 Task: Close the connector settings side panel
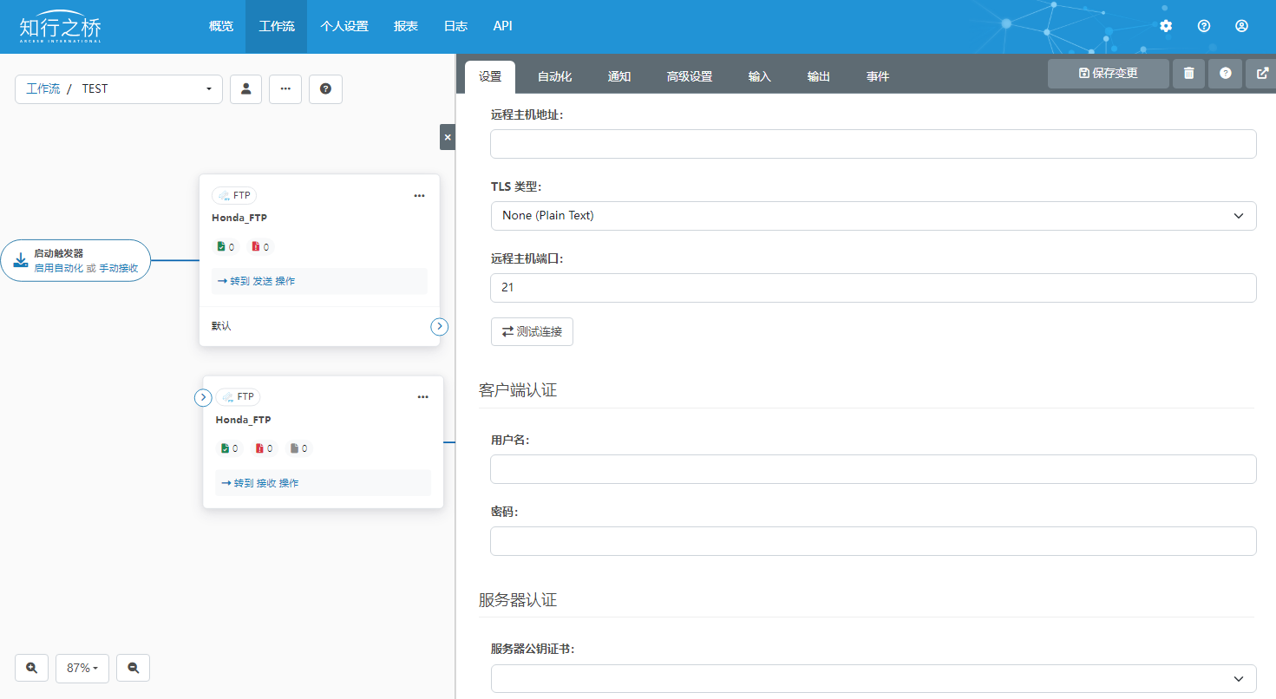tap(447, 137)
